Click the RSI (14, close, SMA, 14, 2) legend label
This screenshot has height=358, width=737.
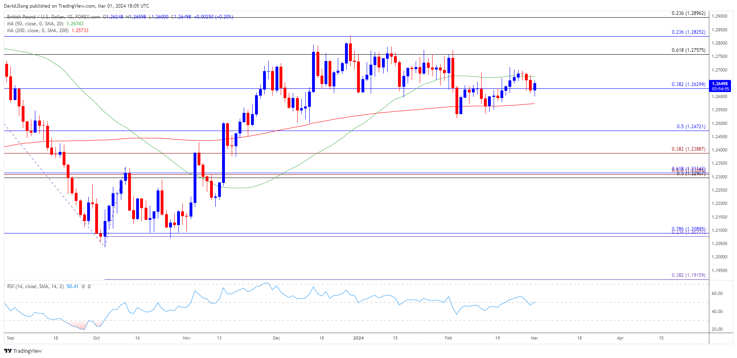coord(35,286)
